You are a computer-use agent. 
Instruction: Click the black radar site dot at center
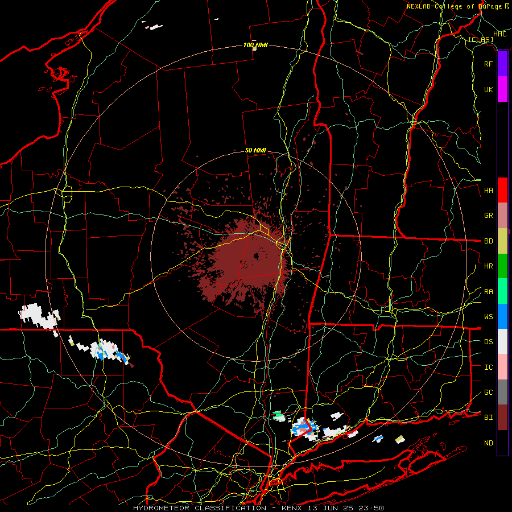[x=257, y=255]
